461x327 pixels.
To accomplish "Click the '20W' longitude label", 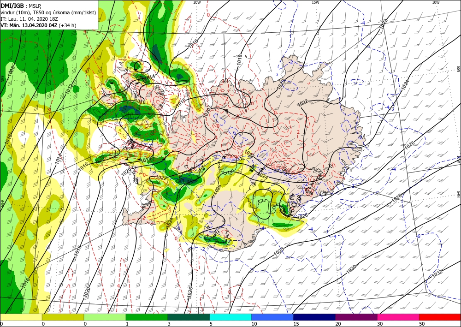I will coord(197,2).
